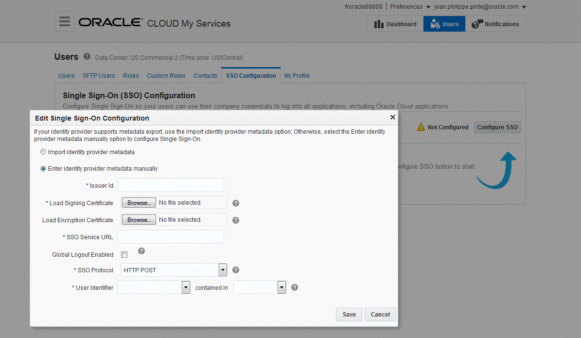
Task: Switch to the My Profile tab
Action: click(x=297, y=75)
